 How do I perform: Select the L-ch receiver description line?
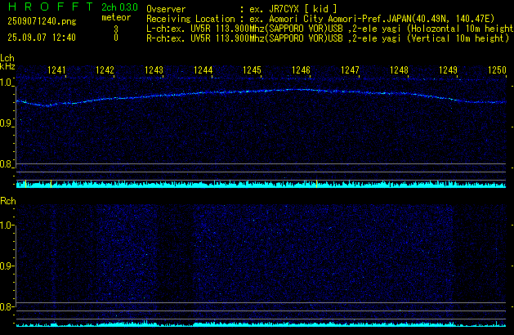330,29
